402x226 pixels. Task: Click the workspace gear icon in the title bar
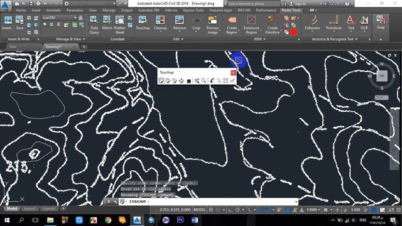pyautogui.click(x=67, y=4)
